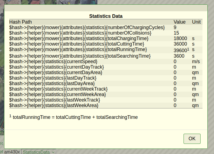Click the dialog title bar
Screen dimensions: 214x154
106,8
